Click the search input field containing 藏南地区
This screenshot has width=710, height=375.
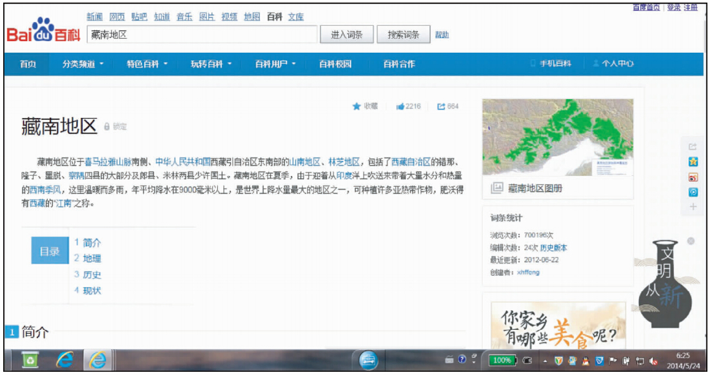pyautogui.click(x=201, y=35)
